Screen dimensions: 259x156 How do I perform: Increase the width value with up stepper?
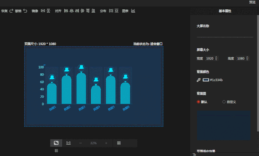[217, 57]
